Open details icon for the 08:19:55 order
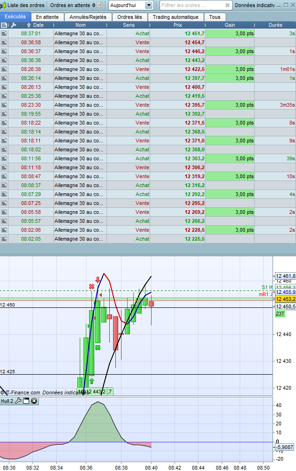 [4, 114]
